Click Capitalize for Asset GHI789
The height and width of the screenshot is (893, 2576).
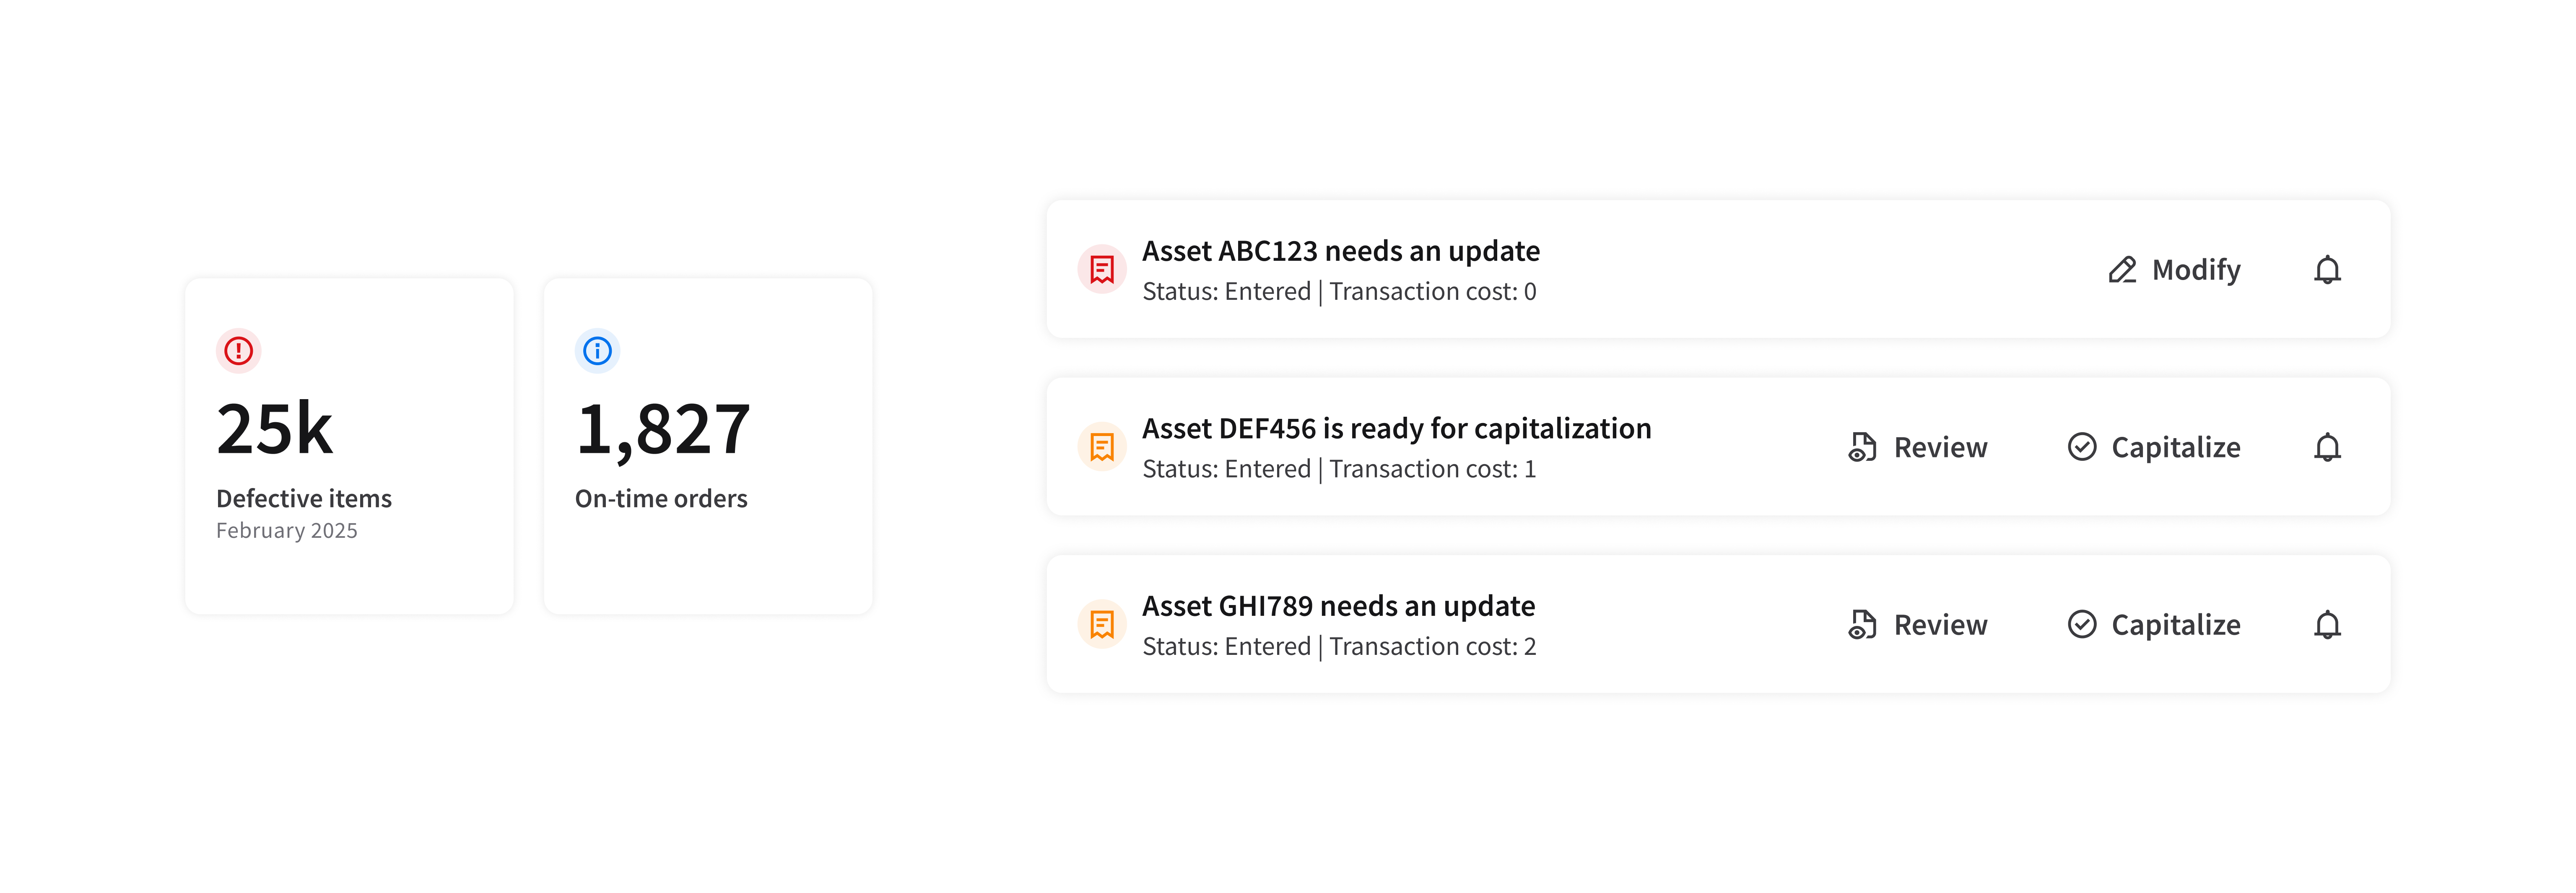[2154, 625]
